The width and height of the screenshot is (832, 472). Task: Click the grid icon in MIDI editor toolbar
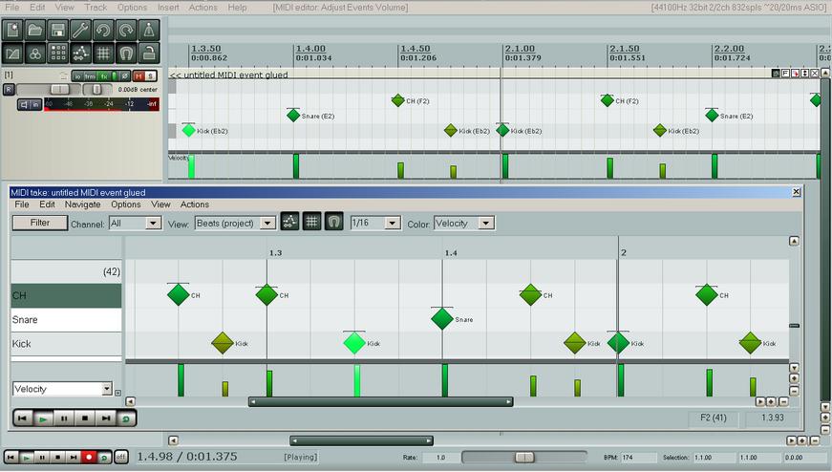(311, 223)
